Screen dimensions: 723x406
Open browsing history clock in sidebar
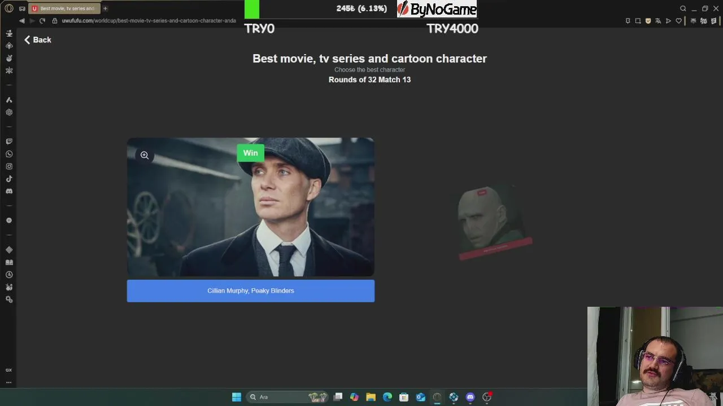9,275
